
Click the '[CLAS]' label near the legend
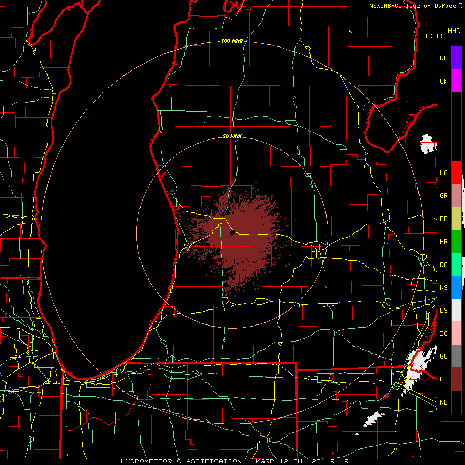(x=437, y=36)
